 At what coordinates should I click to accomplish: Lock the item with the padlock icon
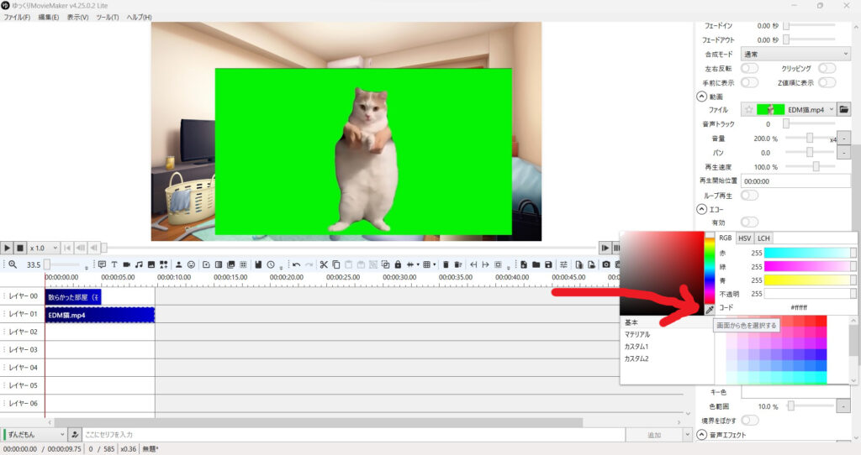[x=398, y=264]
